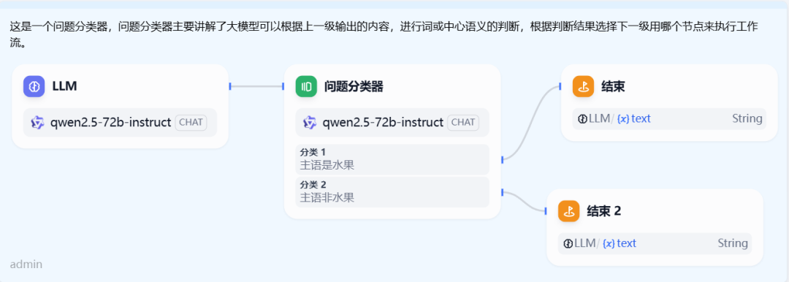Click the LLM node's purple icon
This screenshot has width=789, height=282.
[34, 86]
